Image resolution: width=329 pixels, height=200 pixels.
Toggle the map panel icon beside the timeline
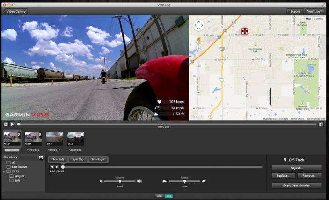point(321,124)
